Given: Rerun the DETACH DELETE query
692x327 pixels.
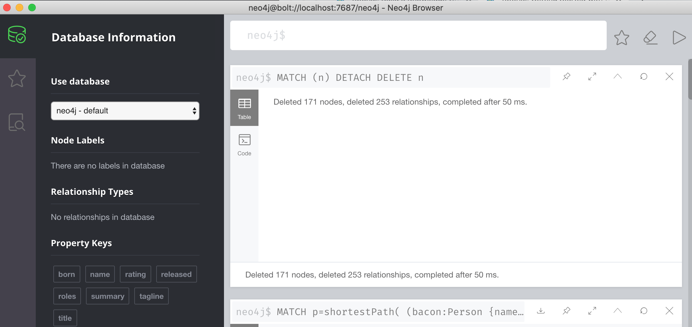Looking at the screenshot, I should (x=644, y=77).
